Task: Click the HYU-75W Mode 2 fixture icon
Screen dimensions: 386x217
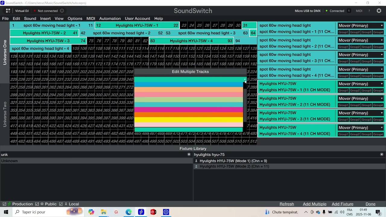Action: [196, 166]
